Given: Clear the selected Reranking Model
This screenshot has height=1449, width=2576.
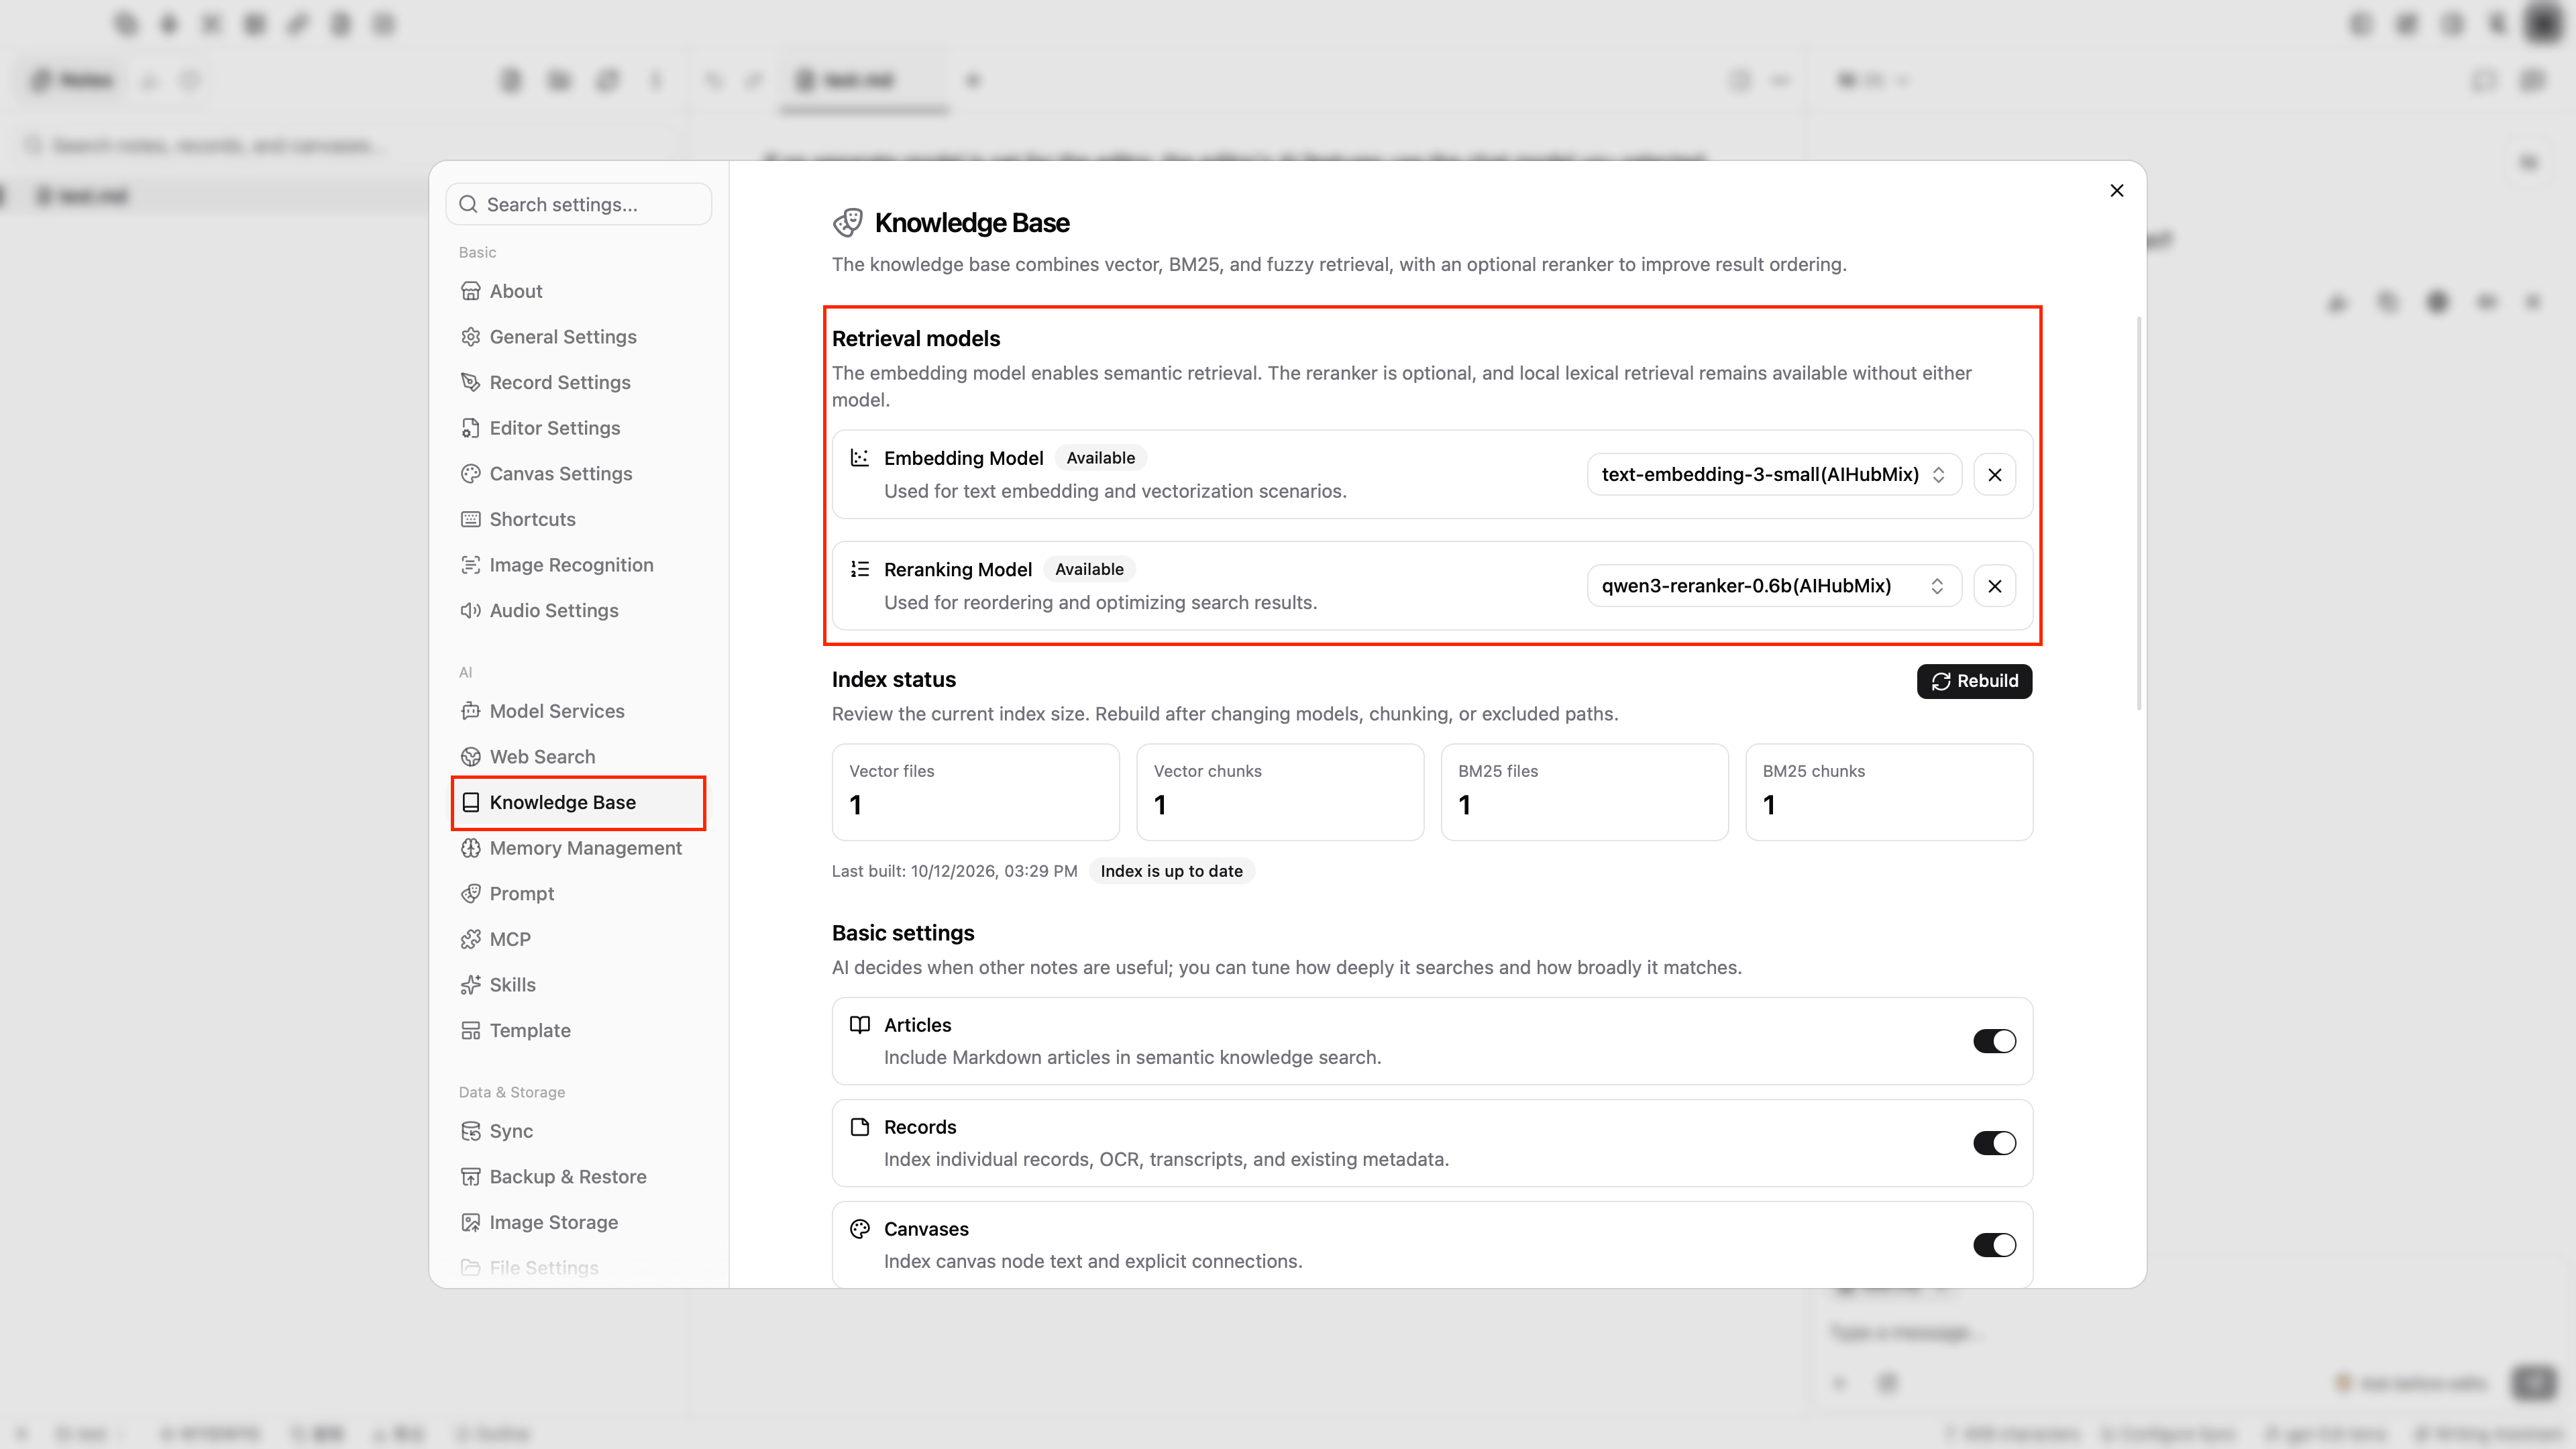Looking at the screenshot, I should (1994, 586).
